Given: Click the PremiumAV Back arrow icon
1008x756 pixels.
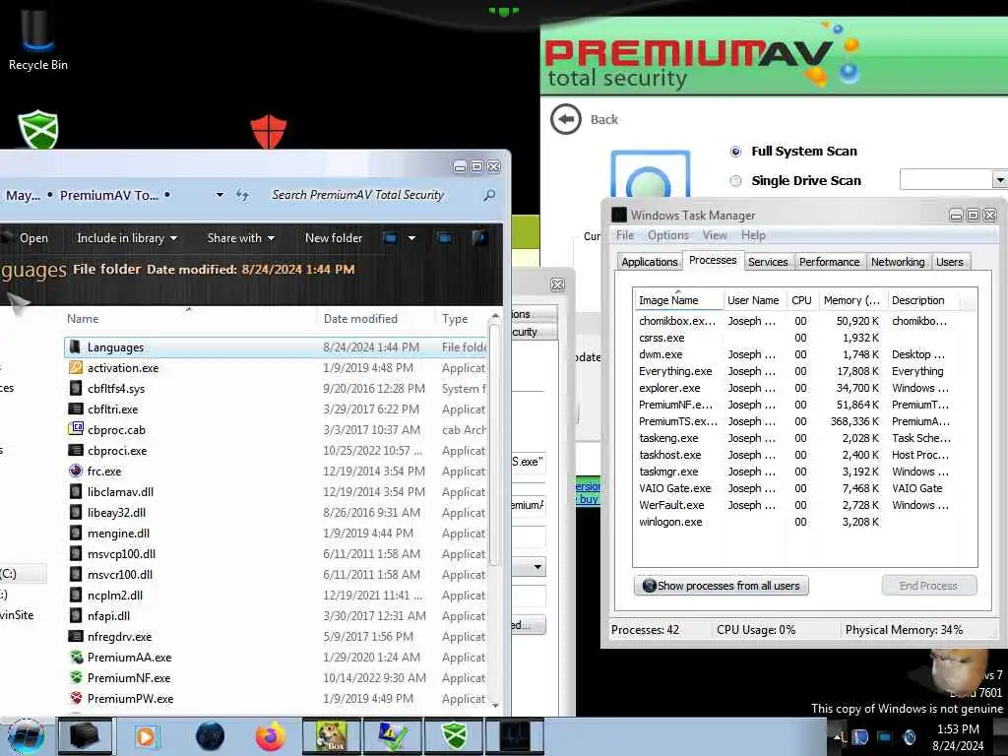Looking at the screenshot, I should tap(566, 119).
